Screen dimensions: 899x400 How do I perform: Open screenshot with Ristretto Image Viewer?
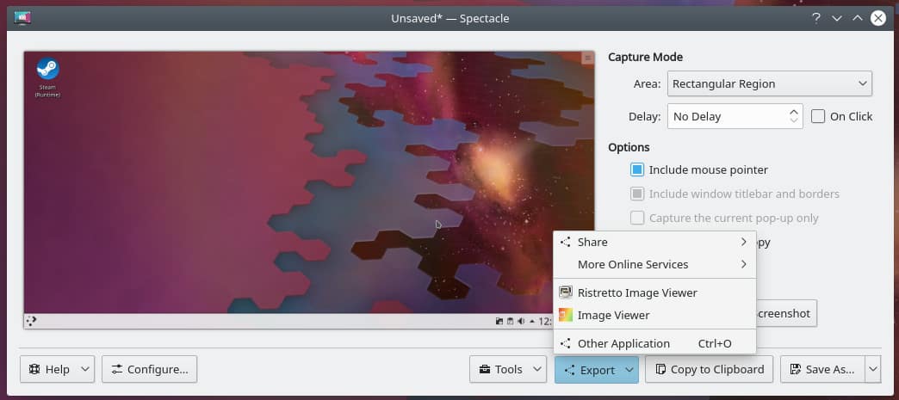(654, 292)
